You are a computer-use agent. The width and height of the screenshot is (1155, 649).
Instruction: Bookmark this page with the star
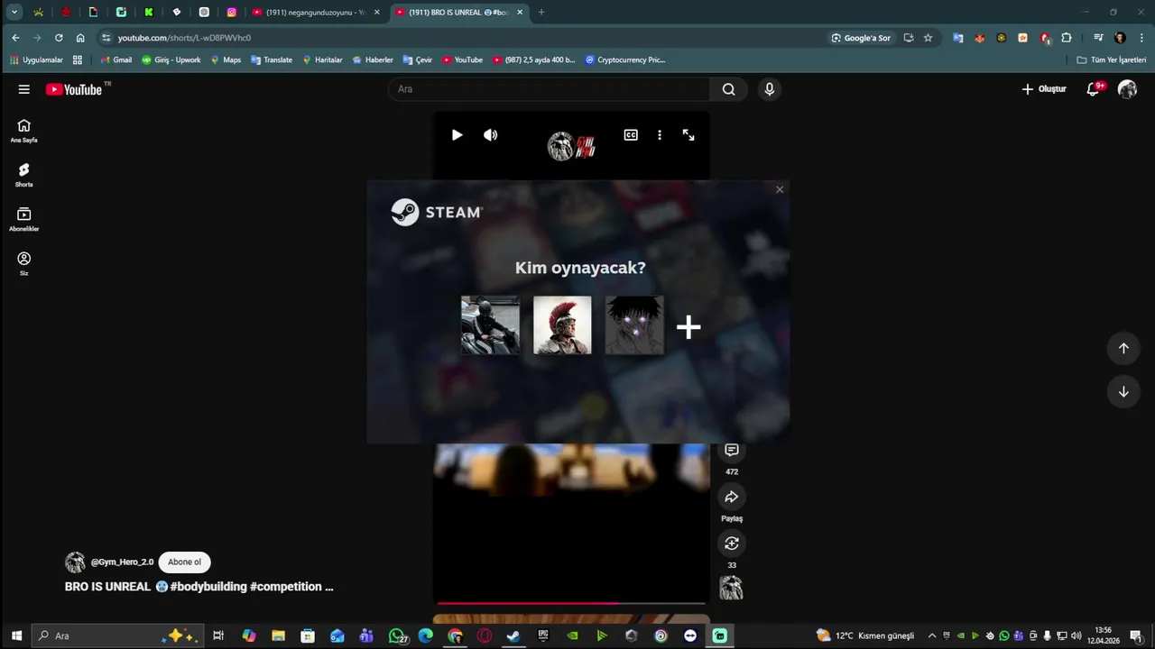928,38
